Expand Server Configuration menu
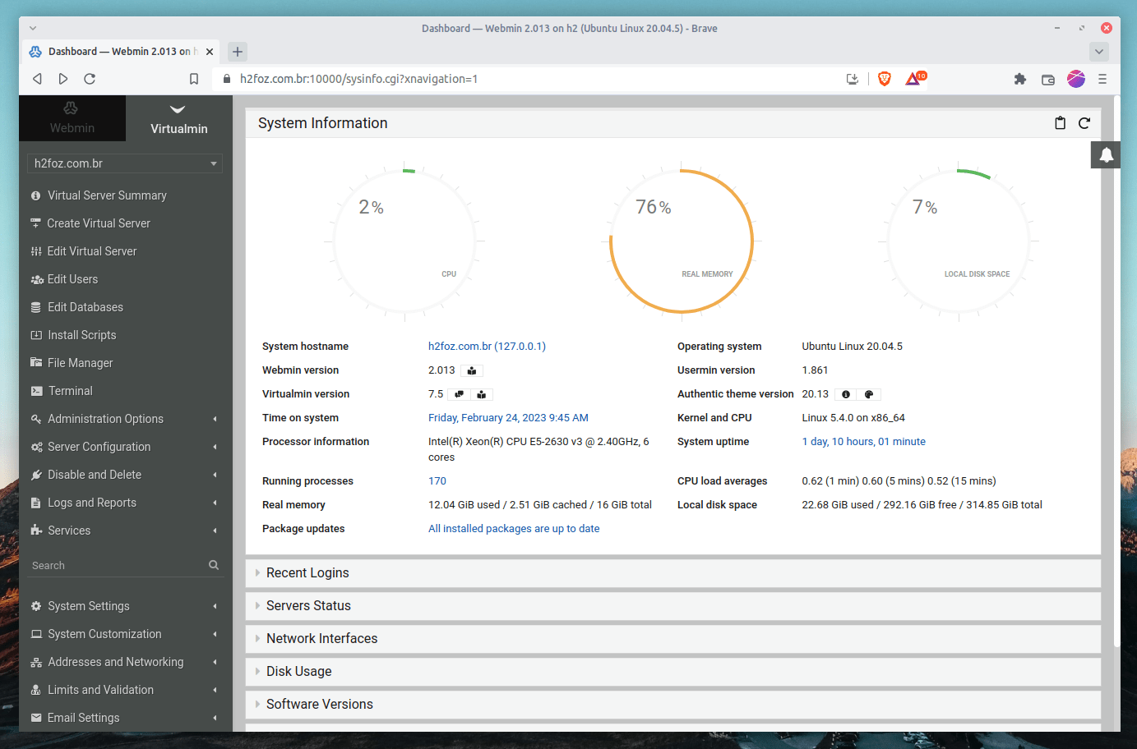The width and height of the screenshot is (1137, 749). point(125,447)
